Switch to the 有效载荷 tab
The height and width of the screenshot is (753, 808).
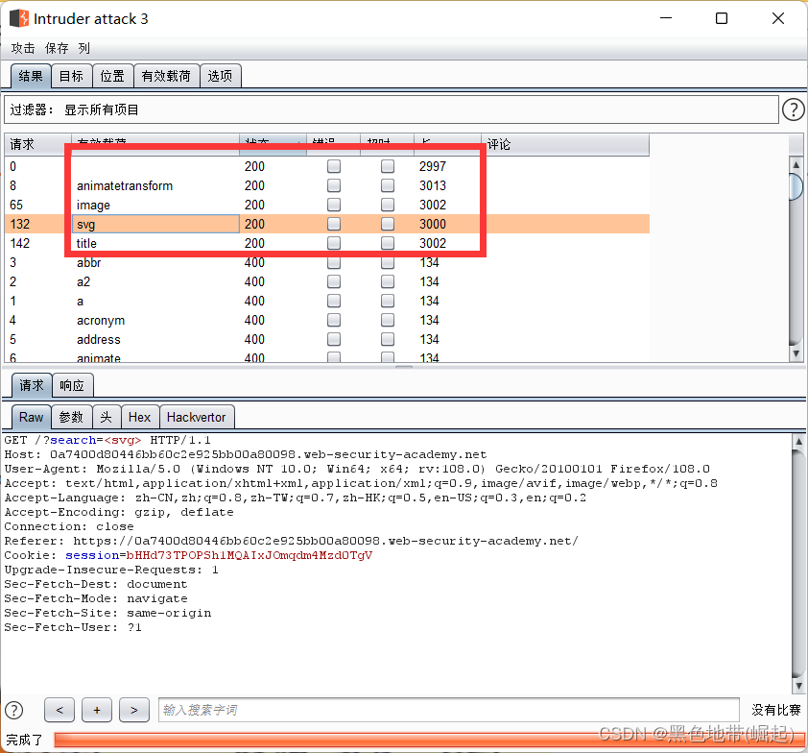pyautogui.click(x=166, y=76)
